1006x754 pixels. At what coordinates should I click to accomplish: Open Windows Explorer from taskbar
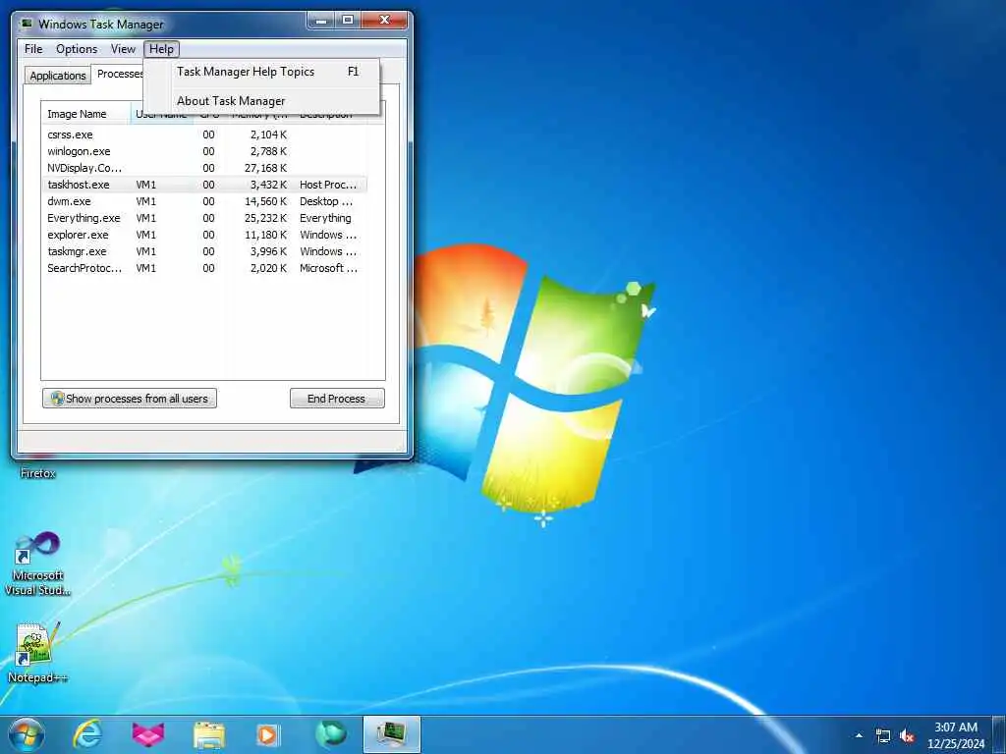209,735
